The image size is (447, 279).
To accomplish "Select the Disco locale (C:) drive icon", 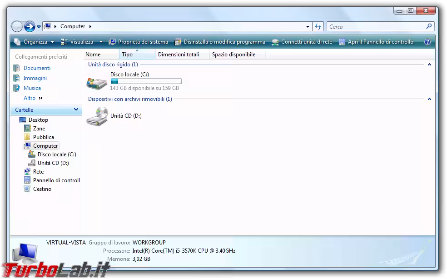I will pos(97,83).
